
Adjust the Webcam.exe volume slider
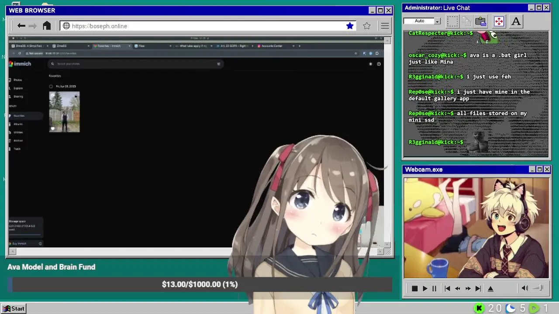pos(538,288)
